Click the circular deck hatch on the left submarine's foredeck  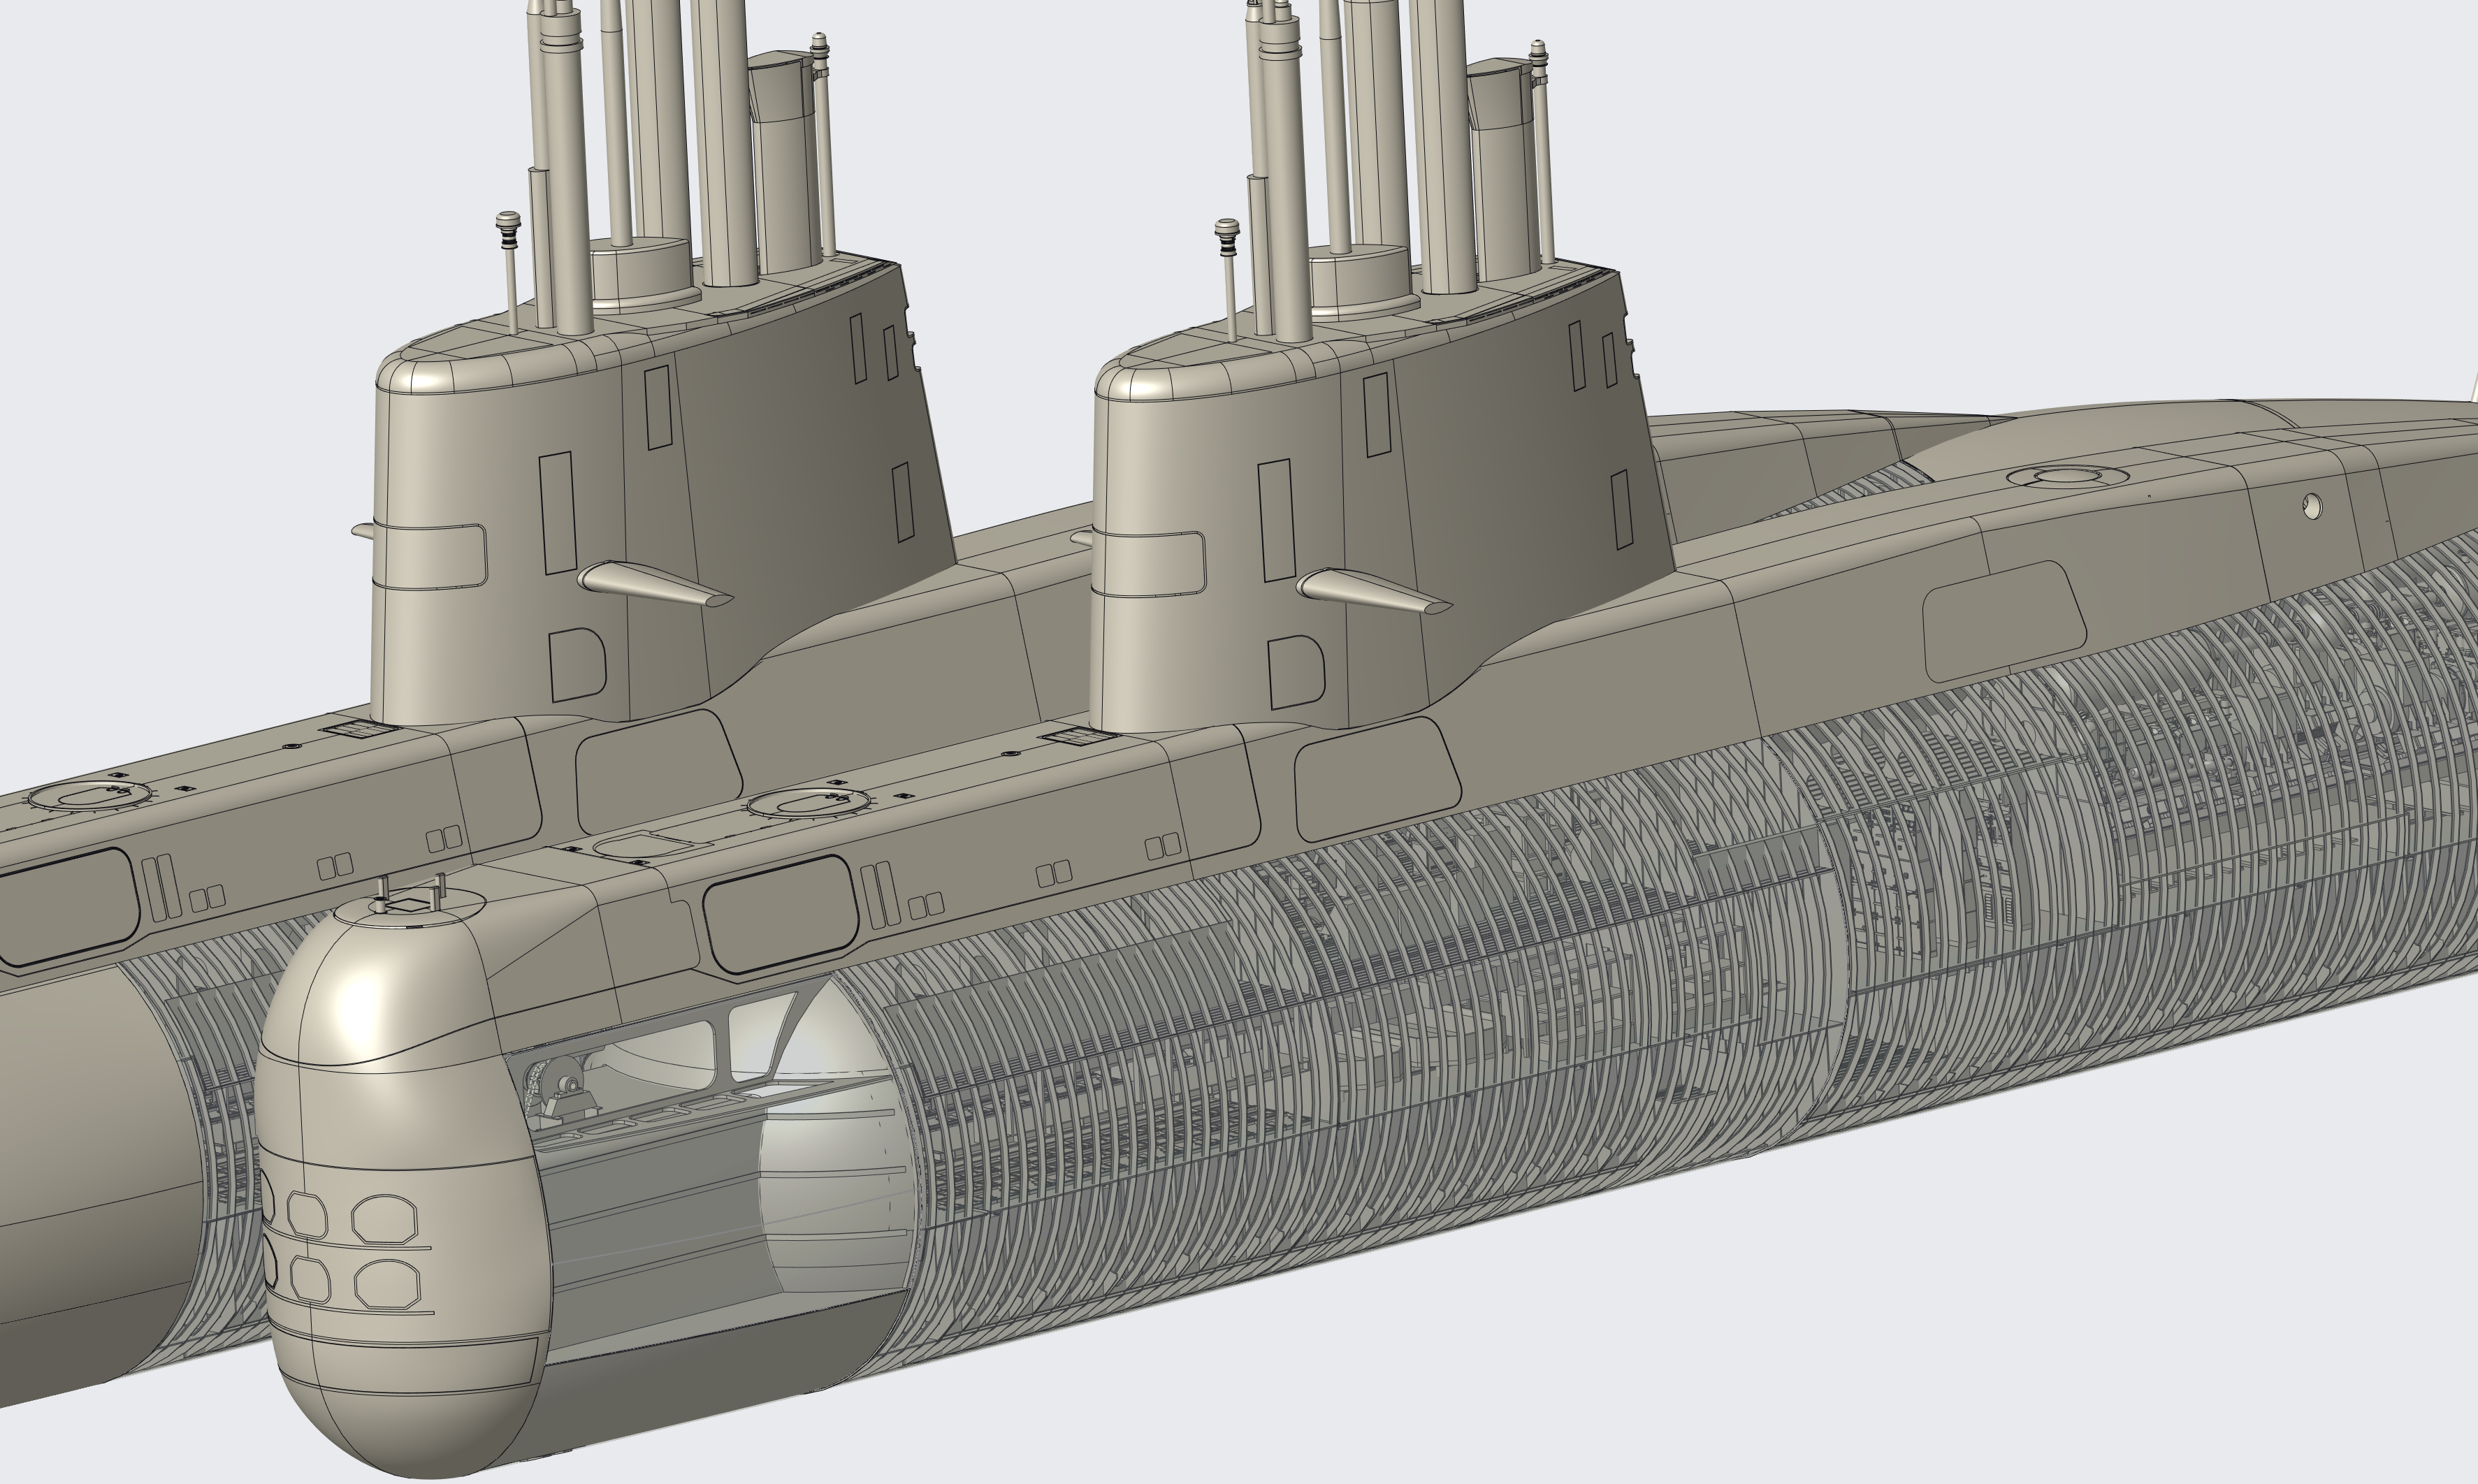coord(90,796)
